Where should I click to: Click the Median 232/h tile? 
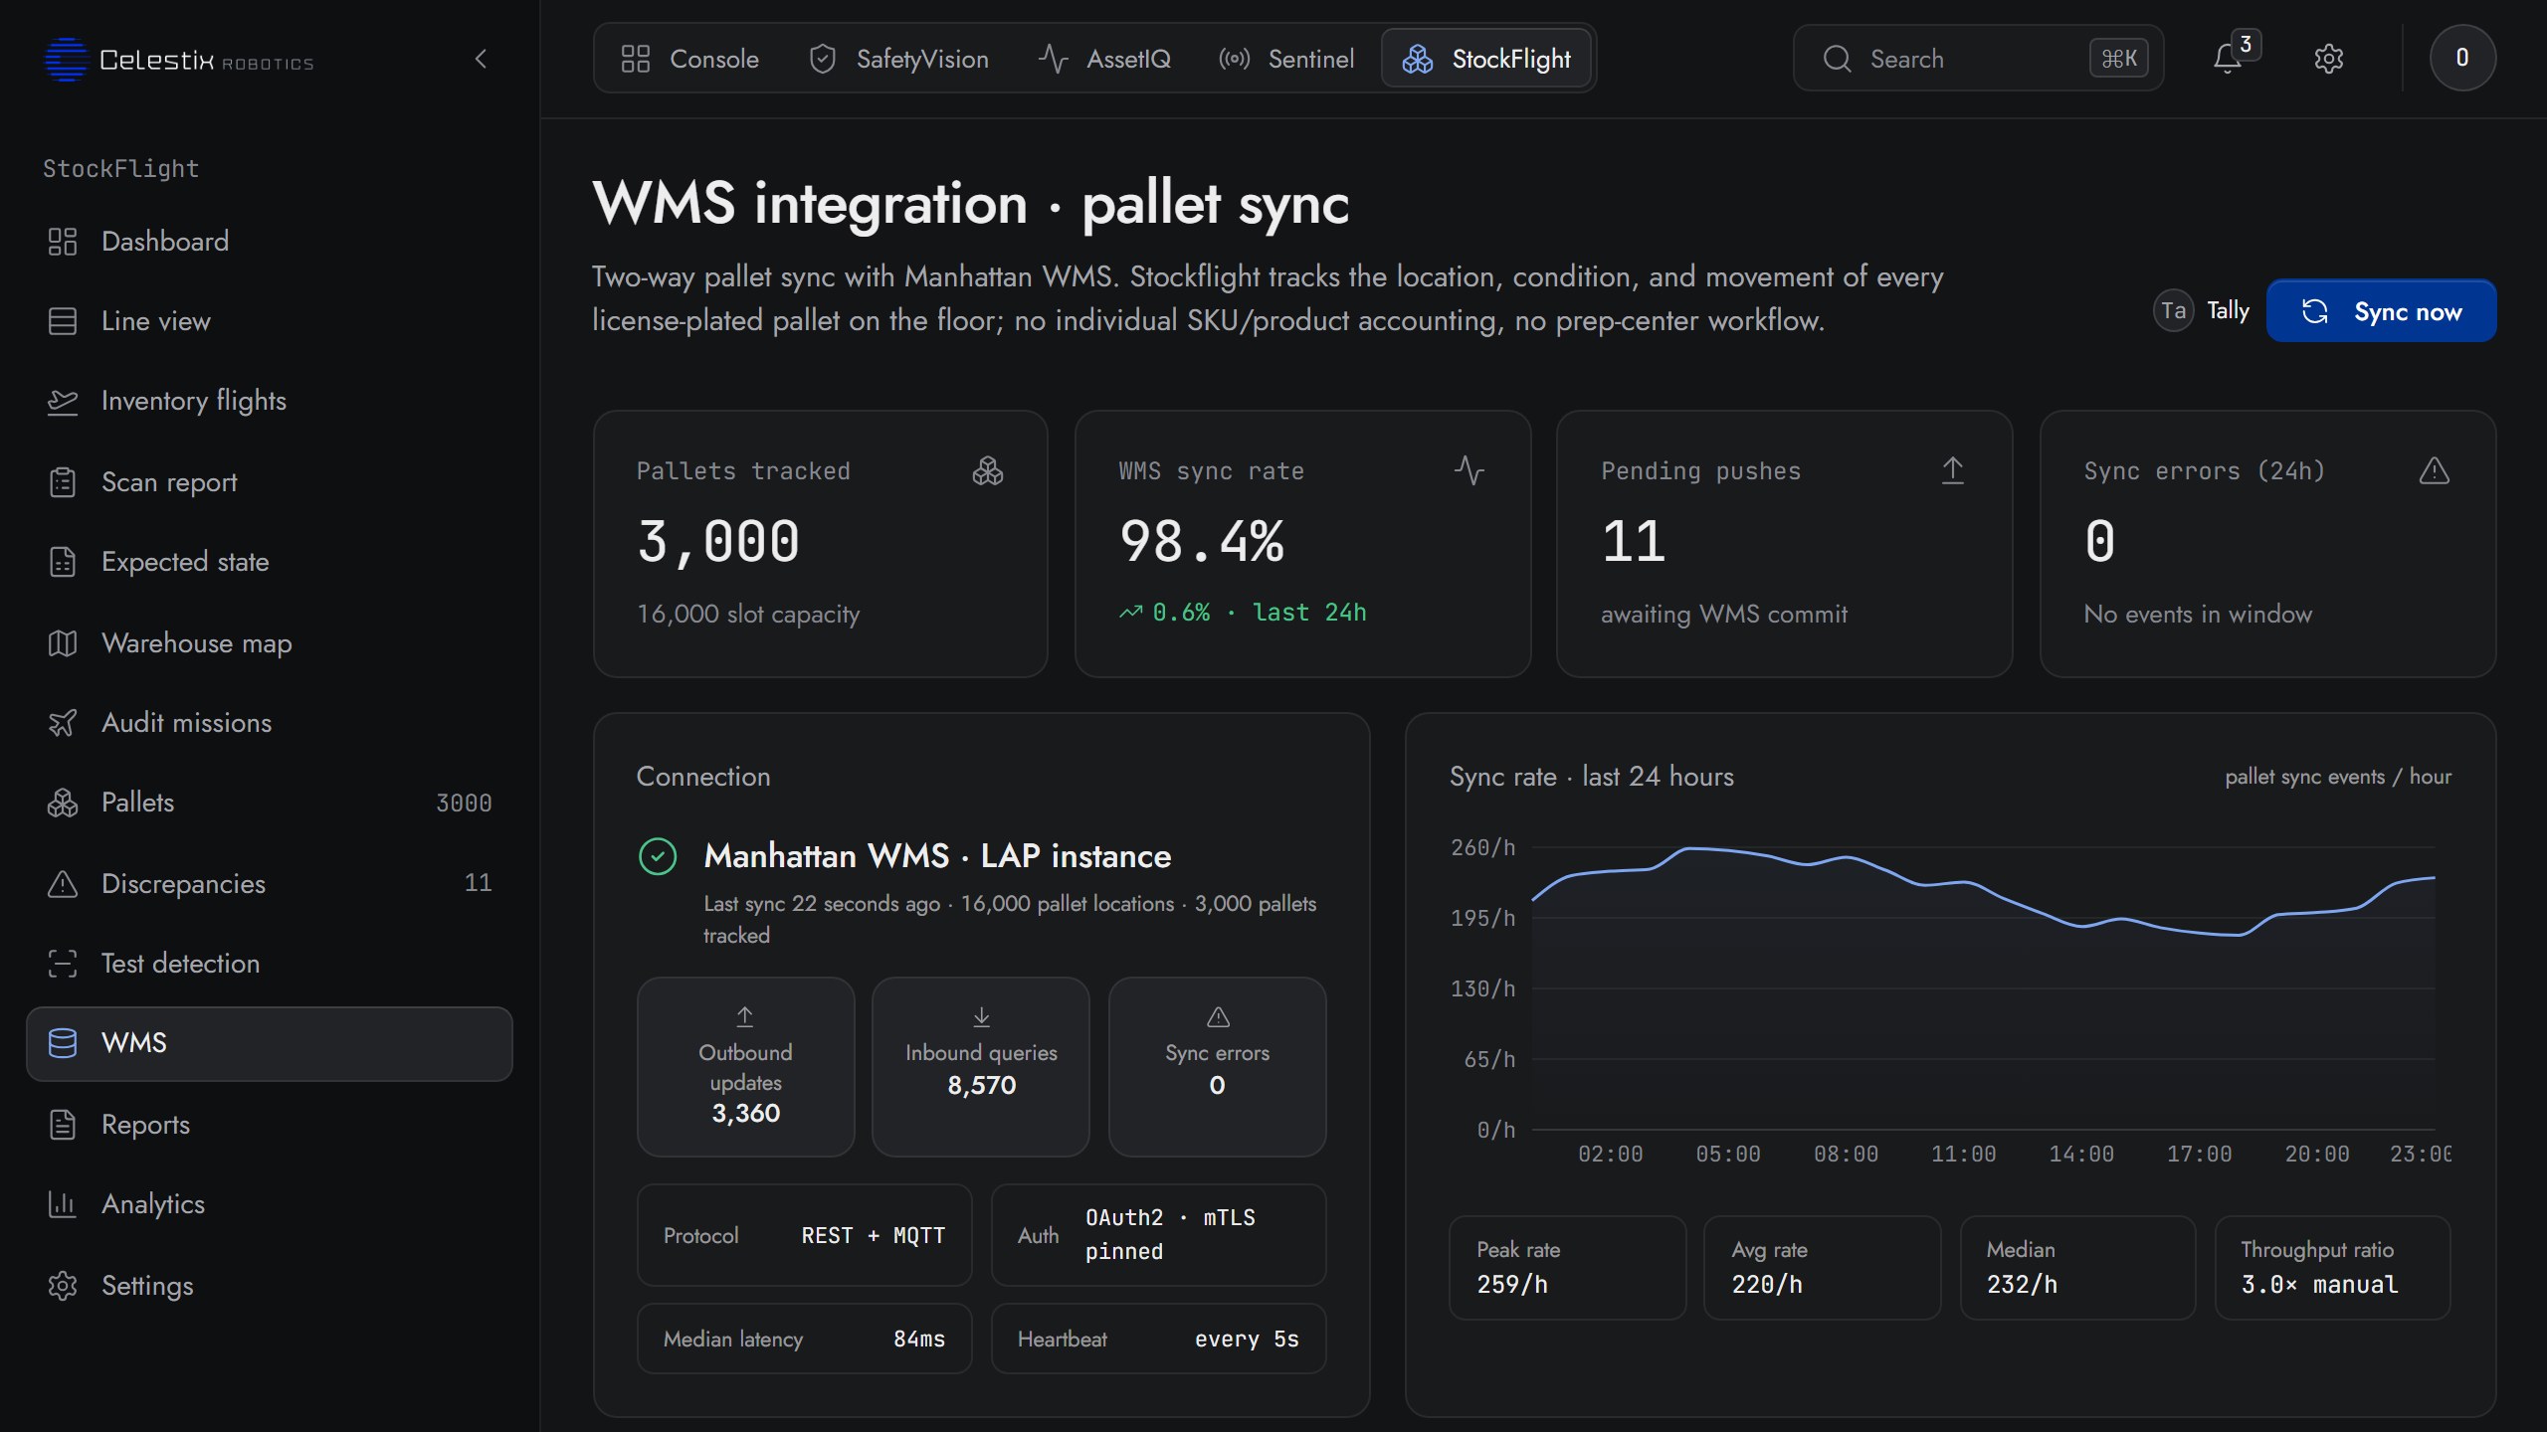[x=2078, y=1268]
